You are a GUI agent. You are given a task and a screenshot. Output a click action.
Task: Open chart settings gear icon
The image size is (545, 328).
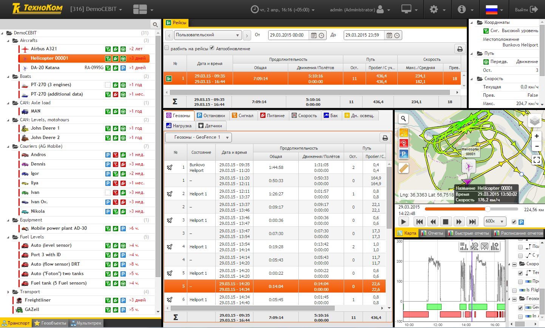point(495,246)
